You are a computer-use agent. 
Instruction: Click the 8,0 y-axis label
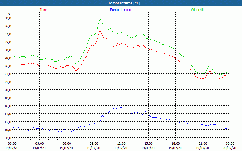point(9,138)
